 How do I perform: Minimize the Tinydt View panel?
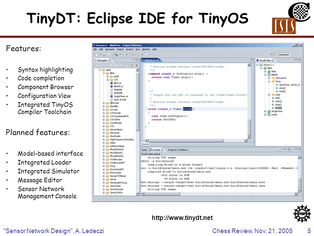[x=296, y=60]
